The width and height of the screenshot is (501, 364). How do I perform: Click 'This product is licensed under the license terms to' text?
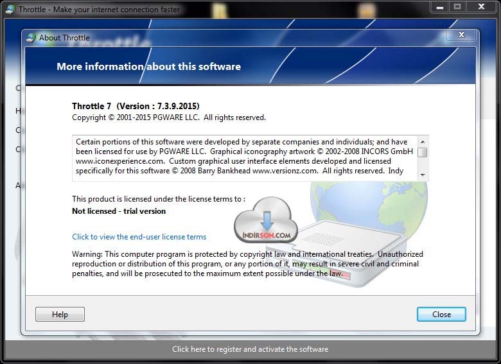pos(159,199)
